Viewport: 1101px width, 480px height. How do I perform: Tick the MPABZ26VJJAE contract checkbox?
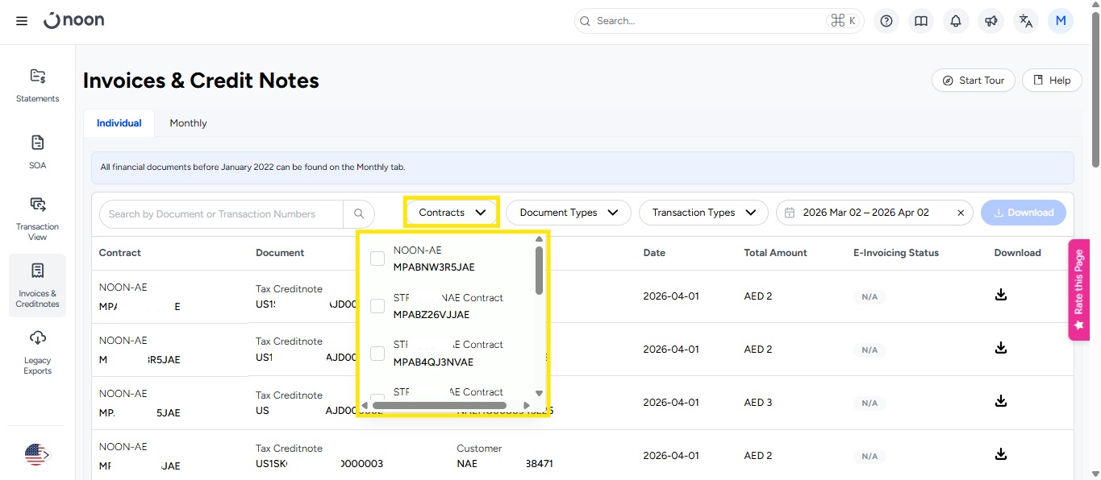(x=377, y=306)
